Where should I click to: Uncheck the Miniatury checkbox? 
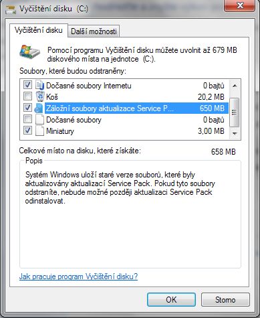pyautogui.click(x=27, y=131)
